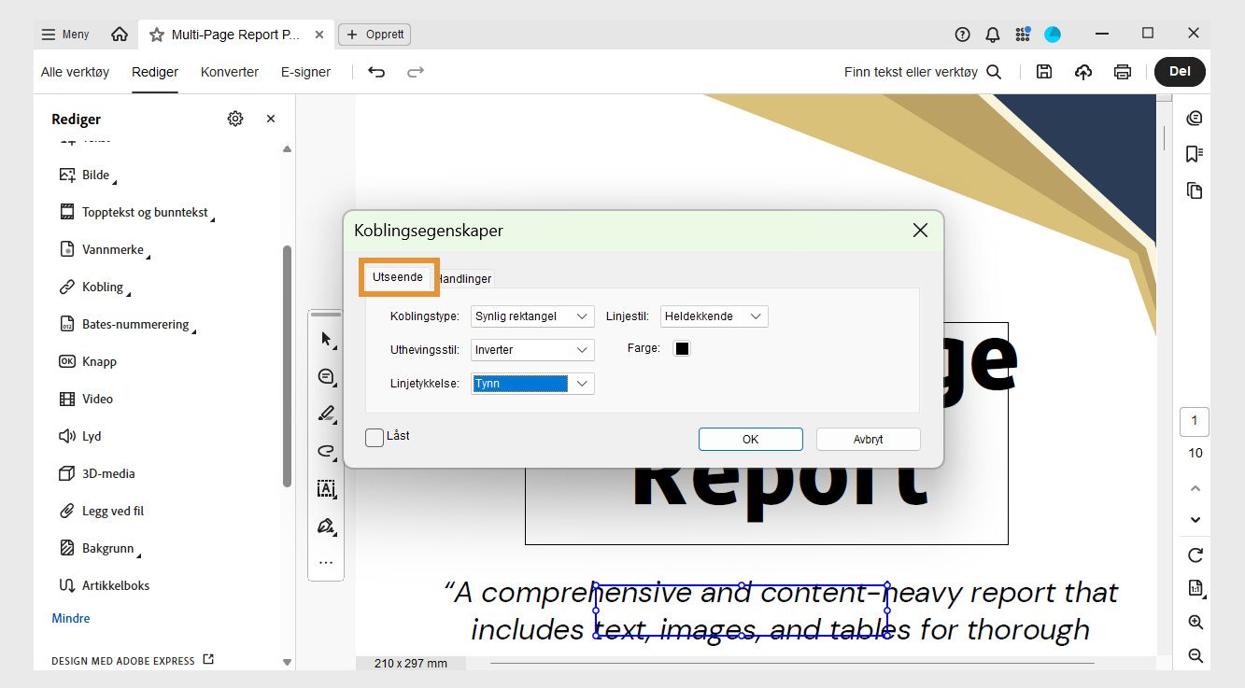Pick the 3D-media tool
Screen dimensions: 1245x688
(x=97, y=473)
